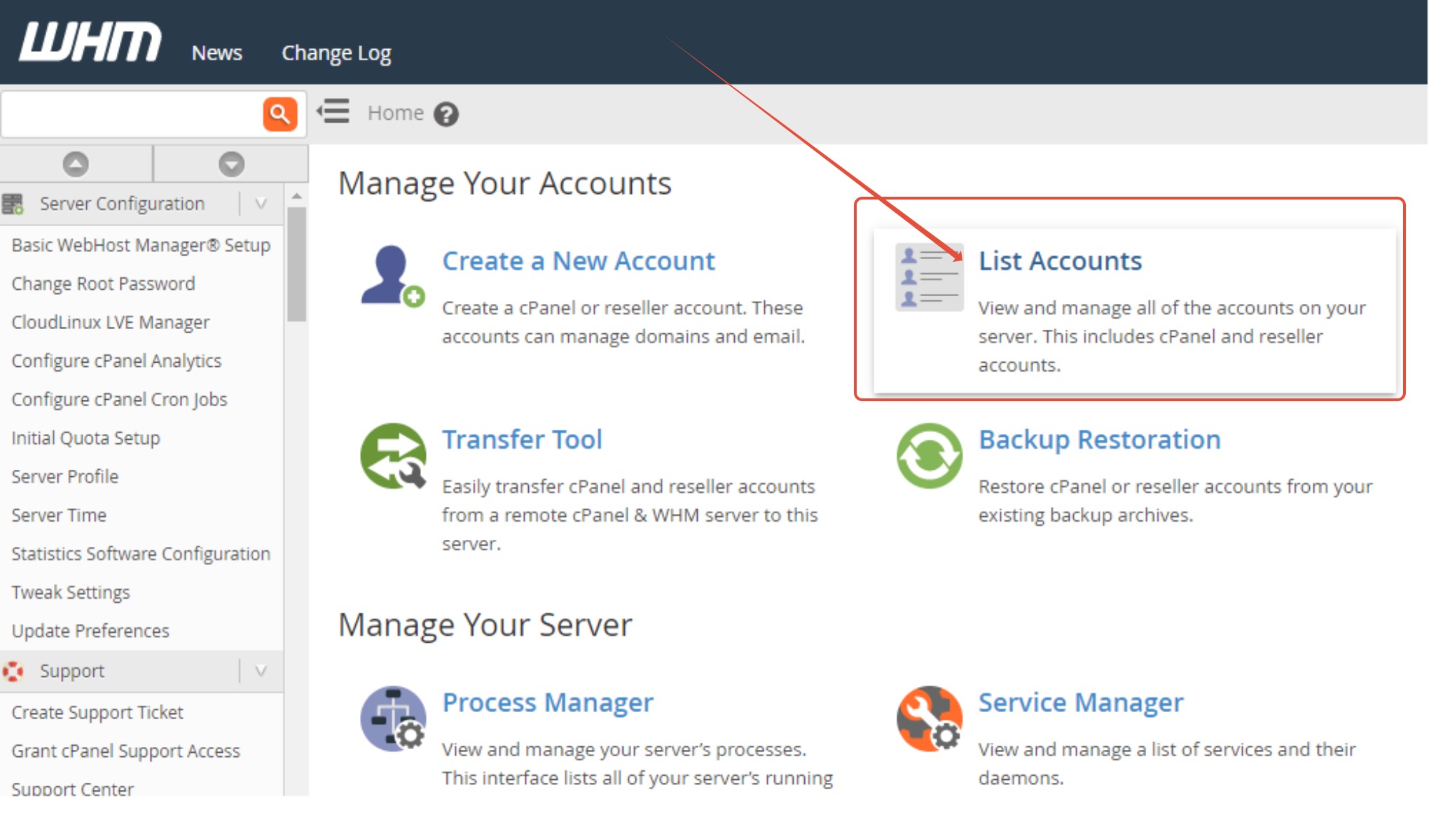Toggle the sidebar collapse menu icon

coord(333,112)
